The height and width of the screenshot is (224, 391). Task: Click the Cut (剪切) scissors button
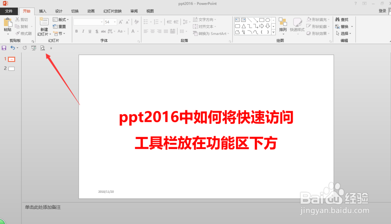[22, 20]
